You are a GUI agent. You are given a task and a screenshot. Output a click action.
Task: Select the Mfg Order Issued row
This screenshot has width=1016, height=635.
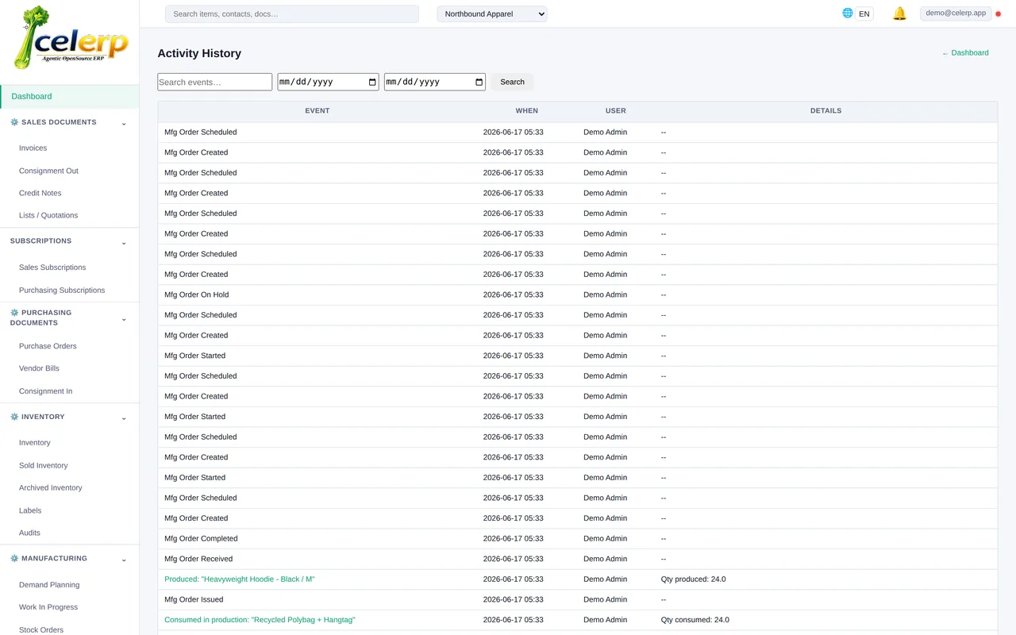578,599
